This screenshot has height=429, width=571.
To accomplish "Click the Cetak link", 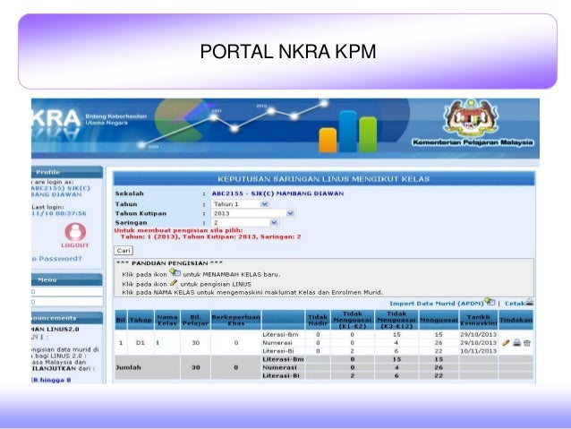I will click(x=515, y=304).
